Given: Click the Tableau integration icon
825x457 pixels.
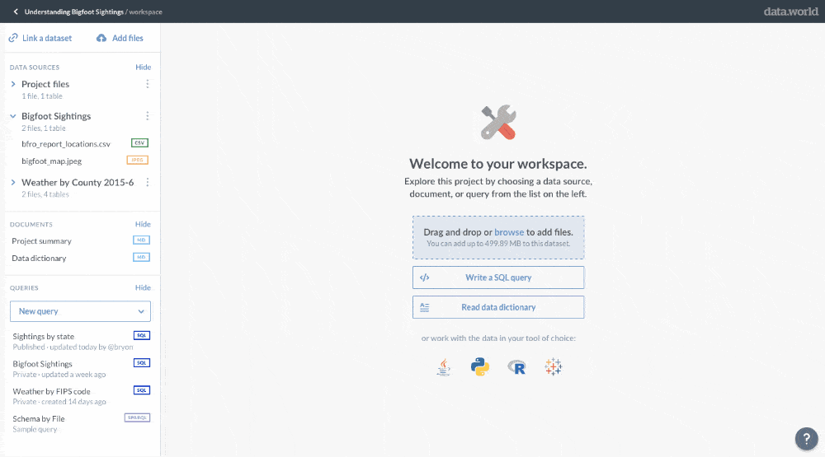Looking at the screenshot, I should click(553, 366).
